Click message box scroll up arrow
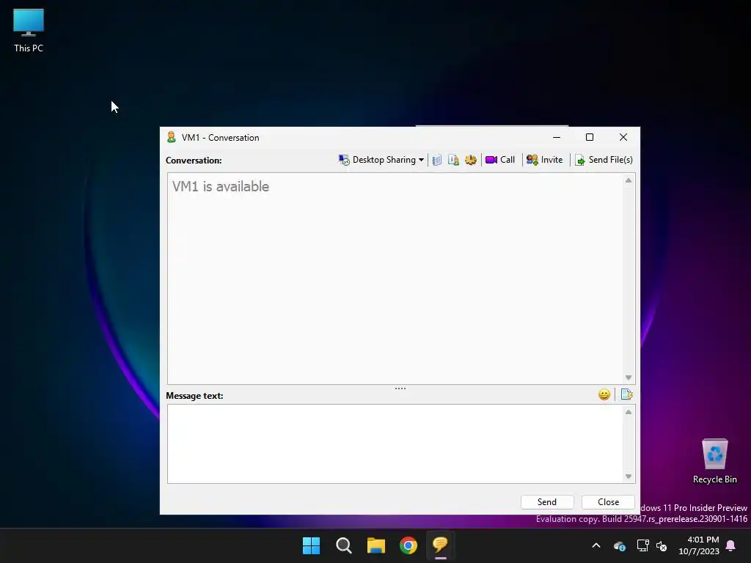 (x=629, y=412)
